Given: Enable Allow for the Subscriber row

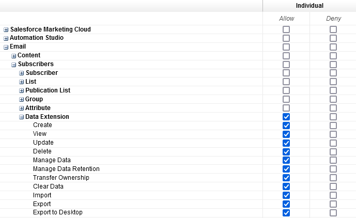Looking at the screenshot, I should pyautogui.click(x=286, y=73).
